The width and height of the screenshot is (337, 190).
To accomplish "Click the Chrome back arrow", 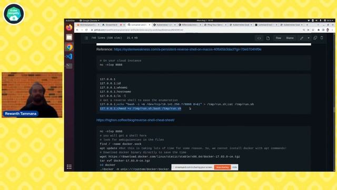I will (77, 30).
